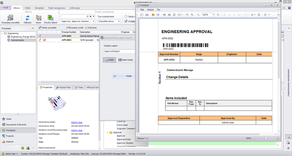Activate the magnifier tool in Podgląd

[x=192, y=15]
